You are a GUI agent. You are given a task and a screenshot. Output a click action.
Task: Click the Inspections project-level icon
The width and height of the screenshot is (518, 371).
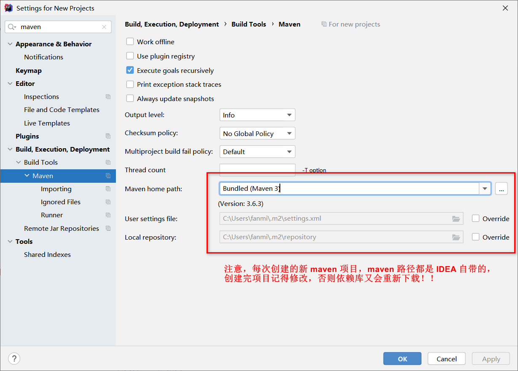108,97
